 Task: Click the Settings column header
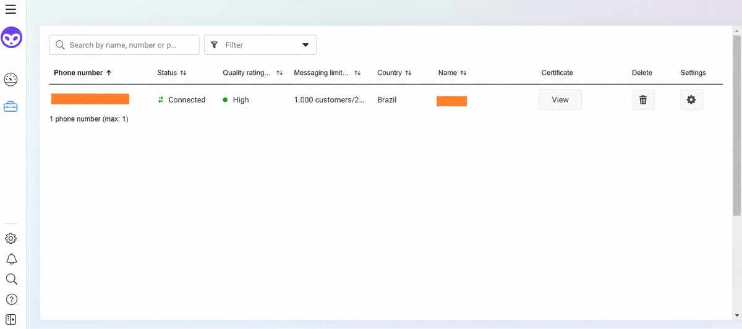point(693,73)
